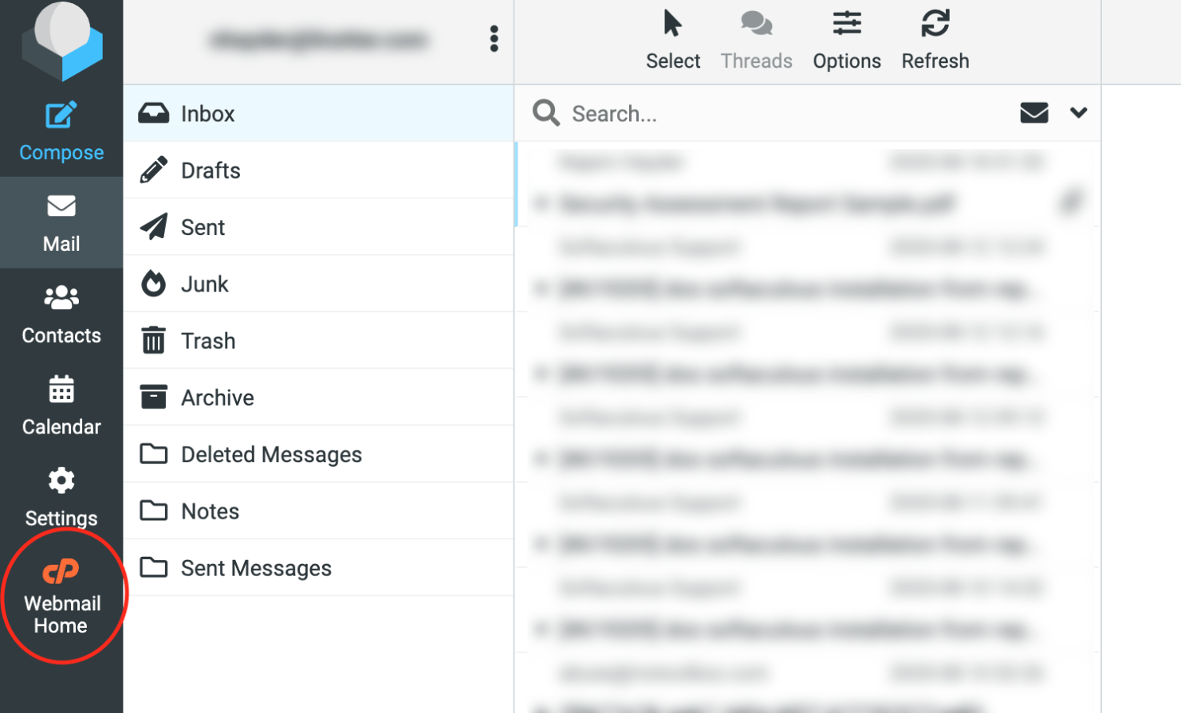
Task: Open the Trash folder
Action: point(207,341)
